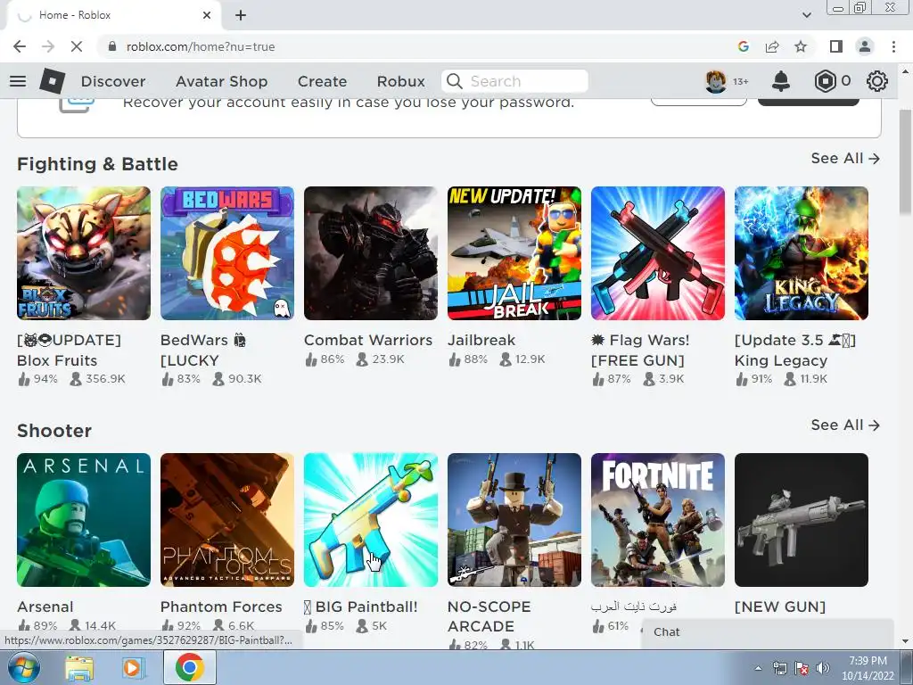The height and width of the screenshot is (685, 913).
Task: View the site lock information
Action: pos(112,46)
